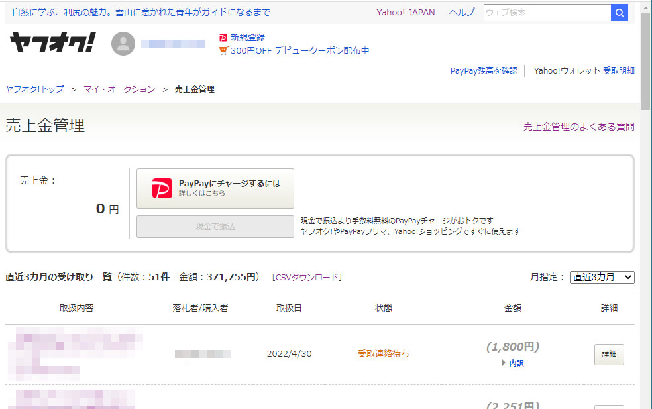Navigate to マイ・オークション breadcrumb

coord(119,89)
